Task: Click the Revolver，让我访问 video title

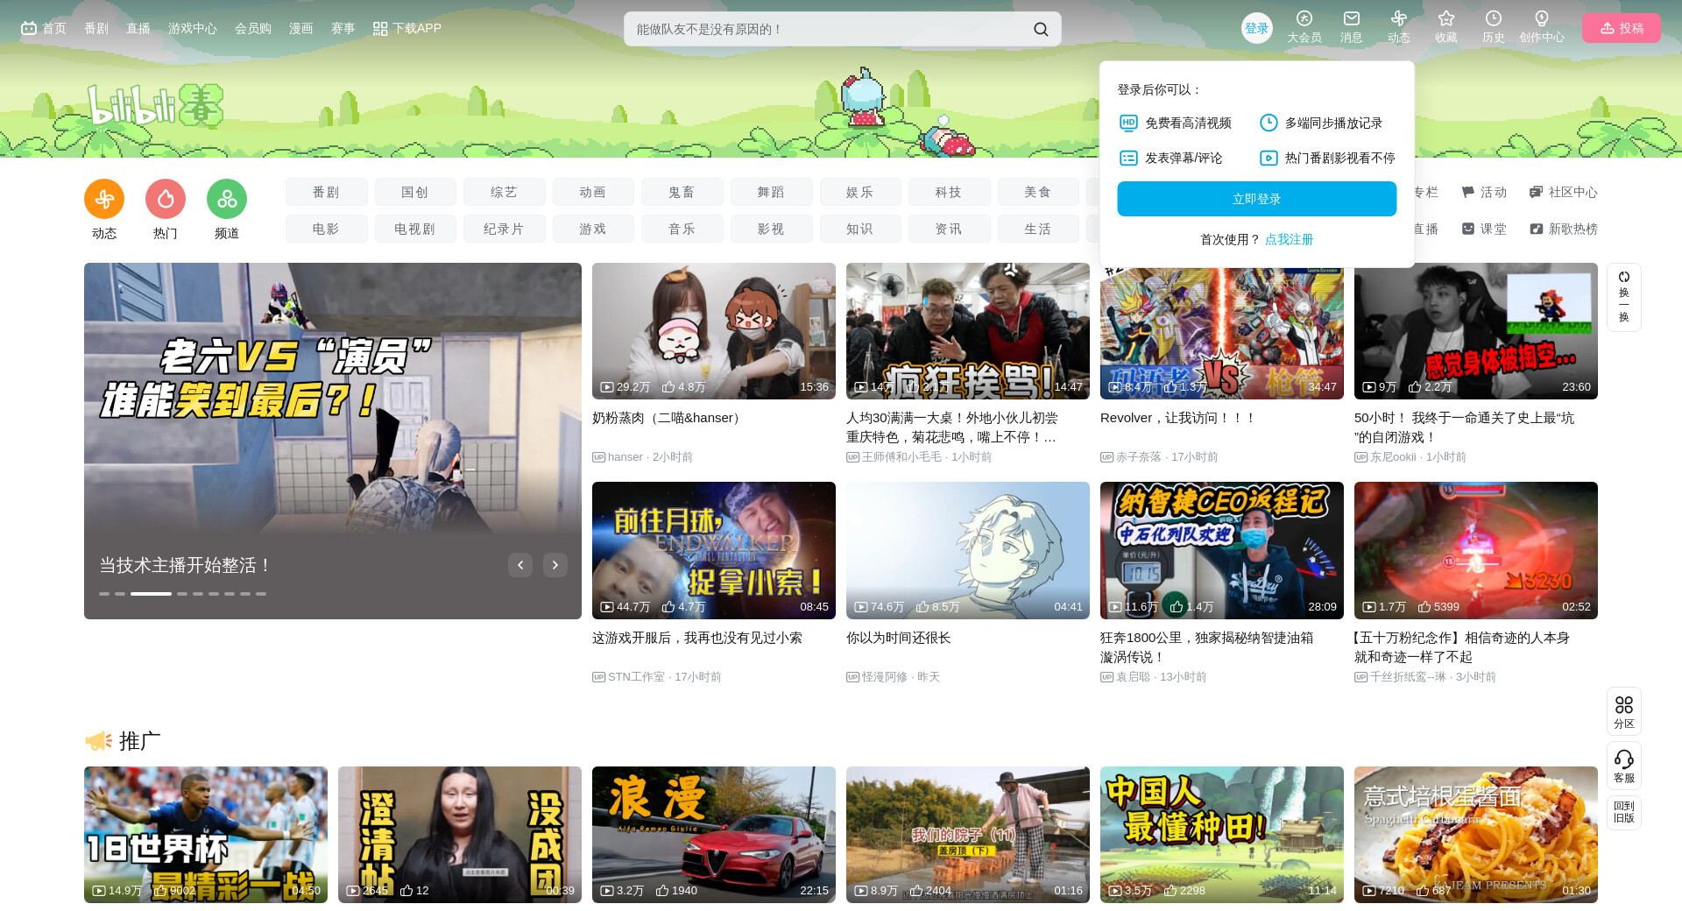Action: 1178,418
